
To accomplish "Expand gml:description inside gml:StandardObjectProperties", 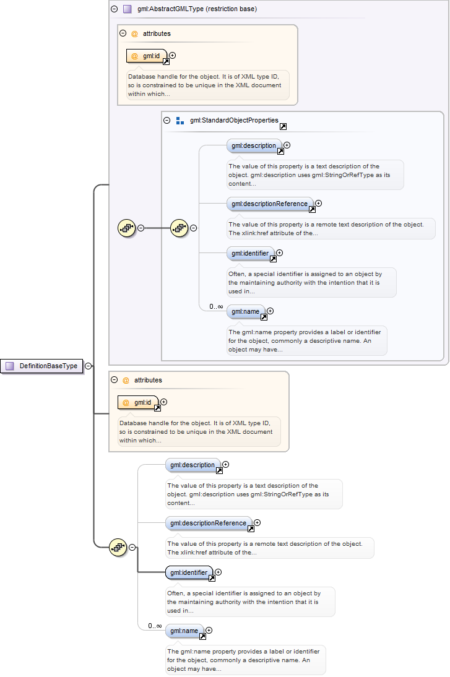I will click(x=287, y=145).
